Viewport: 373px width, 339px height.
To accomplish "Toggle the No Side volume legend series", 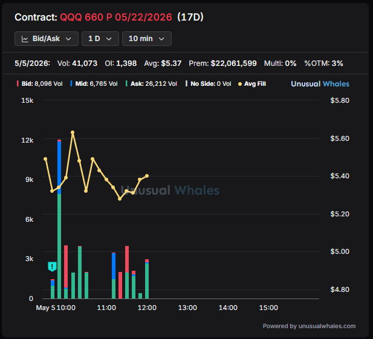I will (209, 84).
